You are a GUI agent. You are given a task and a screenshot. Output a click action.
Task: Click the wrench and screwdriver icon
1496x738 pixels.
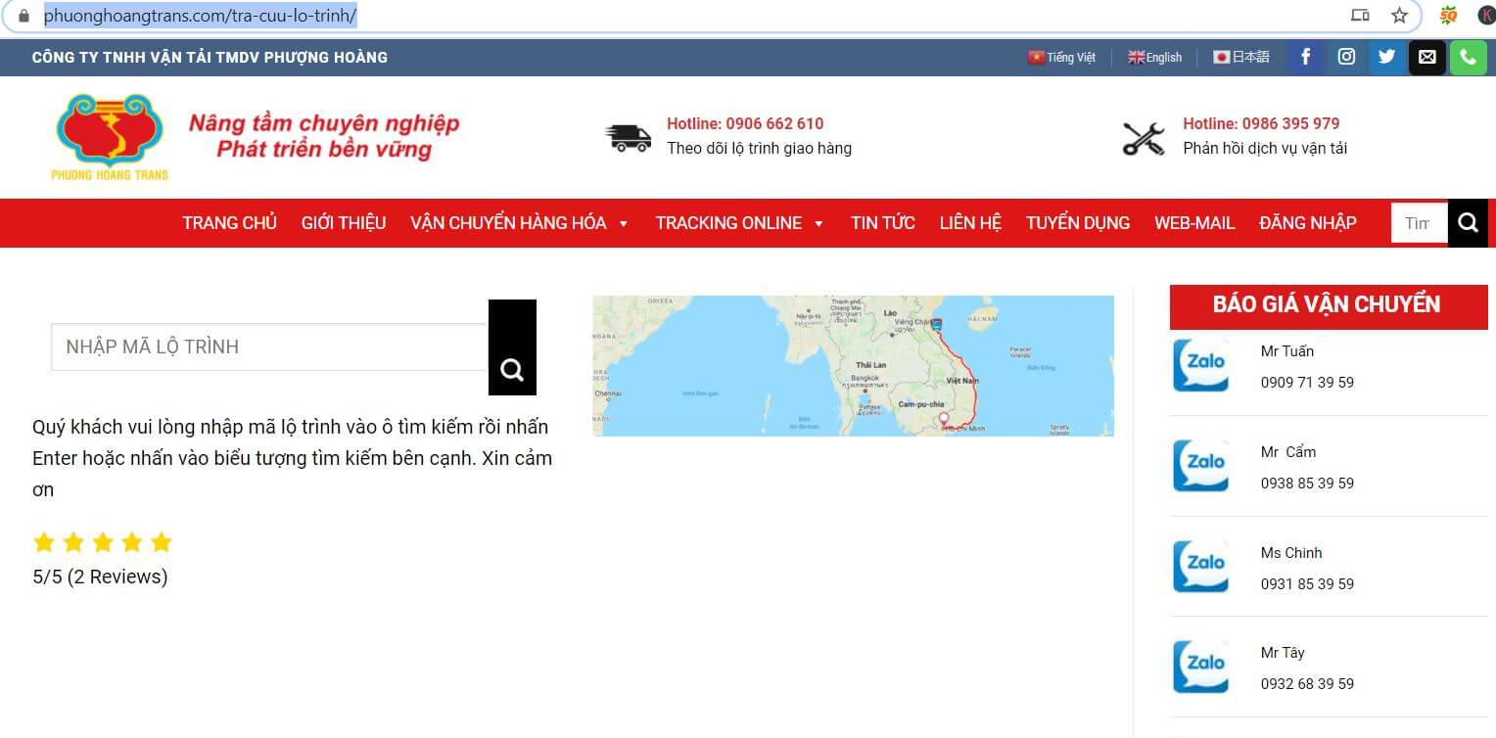[1144, 138]
